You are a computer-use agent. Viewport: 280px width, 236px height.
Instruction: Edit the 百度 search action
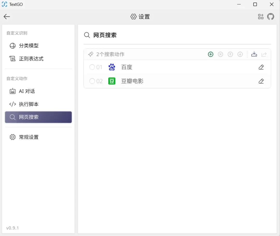coord(261,67)
